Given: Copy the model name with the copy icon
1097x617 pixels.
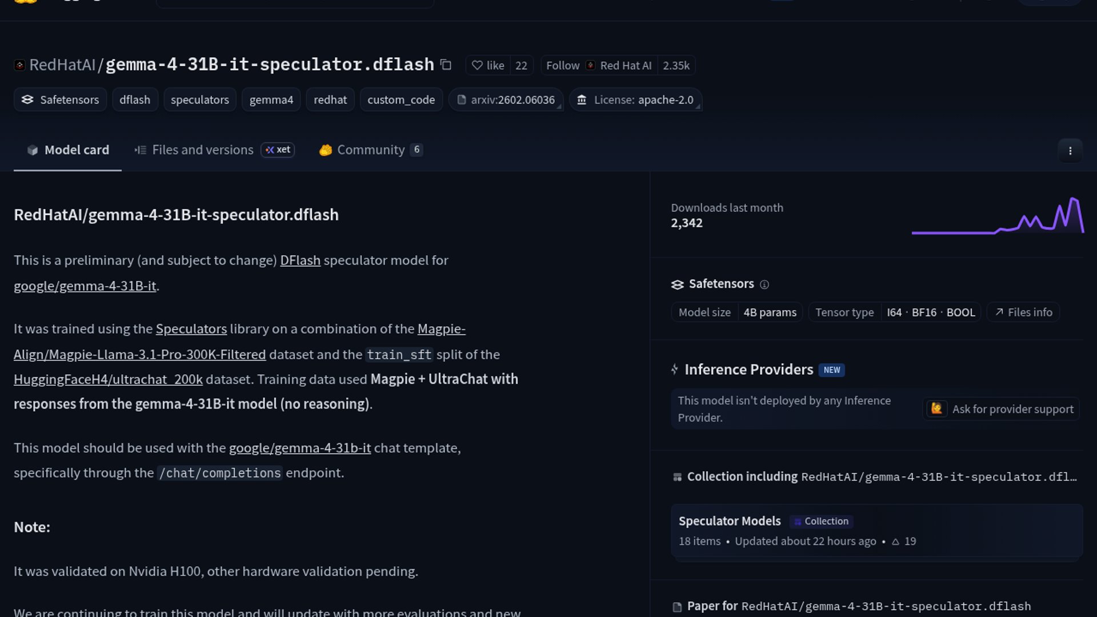Looking at the screenshot, I should coord(446,65).
